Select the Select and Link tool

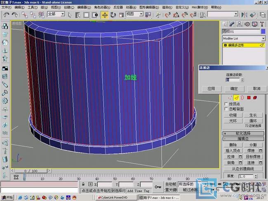[25, 15]
